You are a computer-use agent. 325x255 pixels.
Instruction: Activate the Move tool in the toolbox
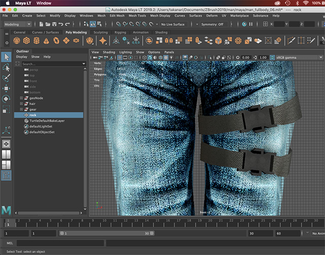[6, 88]
